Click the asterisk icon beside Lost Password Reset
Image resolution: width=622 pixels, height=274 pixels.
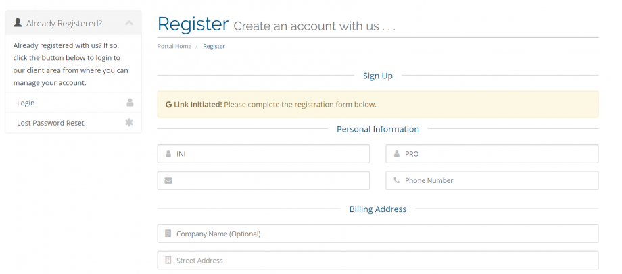tap(130, 123)
